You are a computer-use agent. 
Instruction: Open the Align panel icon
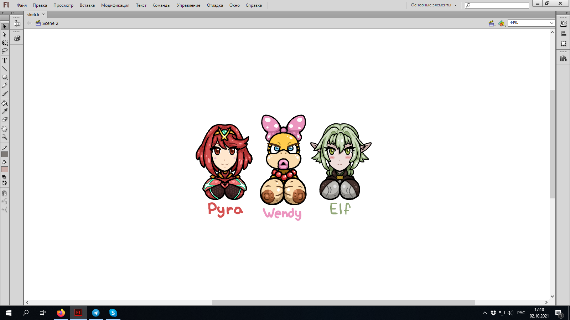tap(563, 34)
